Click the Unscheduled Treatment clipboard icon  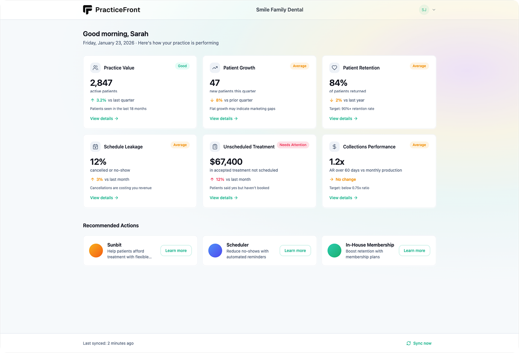pos(215,147)
